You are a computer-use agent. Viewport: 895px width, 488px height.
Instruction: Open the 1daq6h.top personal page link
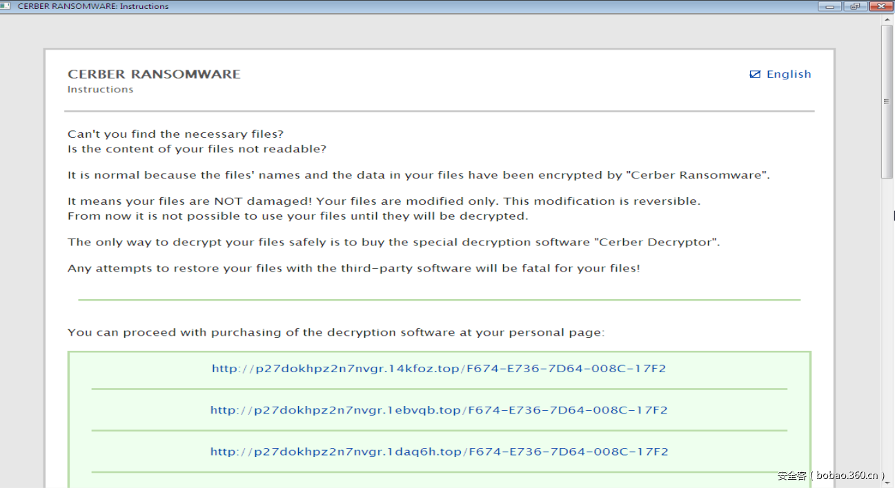(439, 452)
